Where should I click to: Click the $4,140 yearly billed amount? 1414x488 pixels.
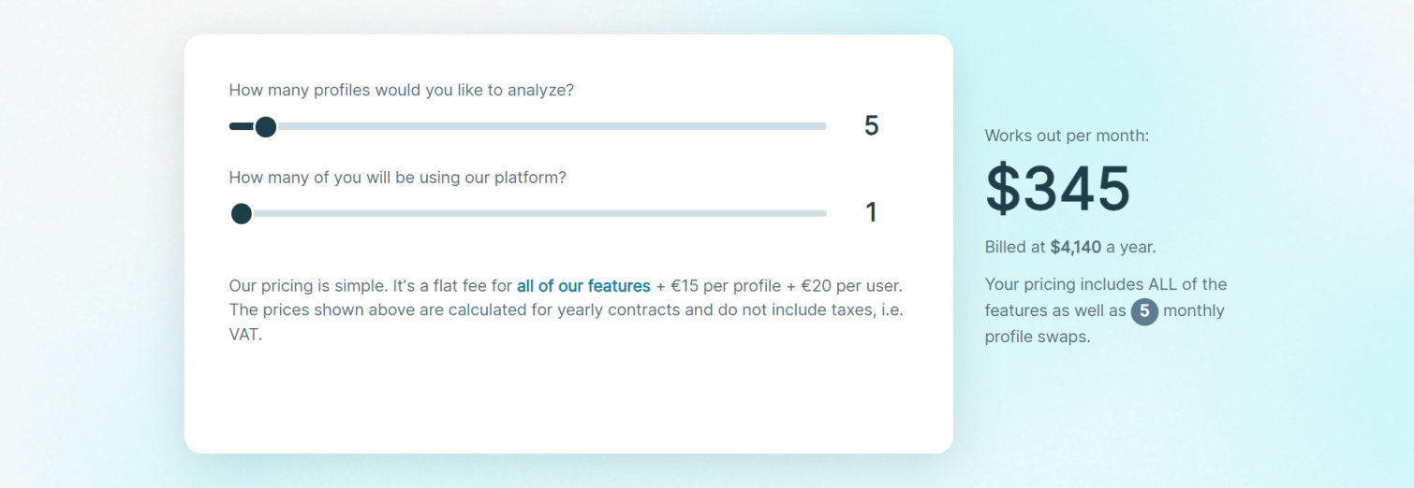(x=1075, y=248)
